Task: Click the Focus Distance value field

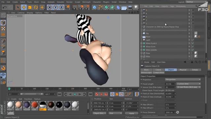Action: coord(170,112)
